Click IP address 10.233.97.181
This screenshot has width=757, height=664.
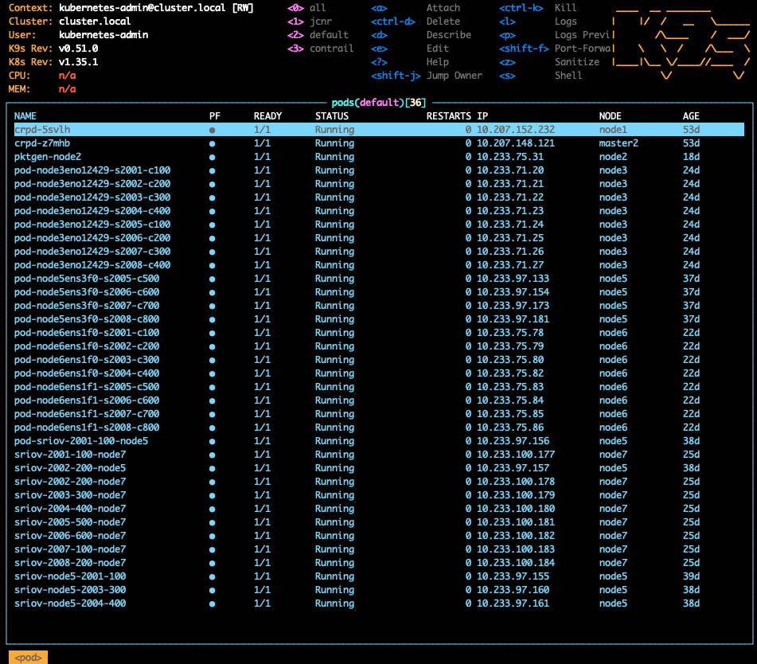(513, 319)
